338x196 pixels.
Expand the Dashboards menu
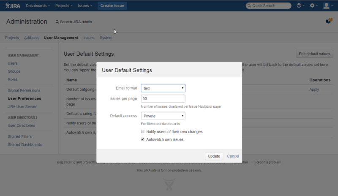[38, 5]
